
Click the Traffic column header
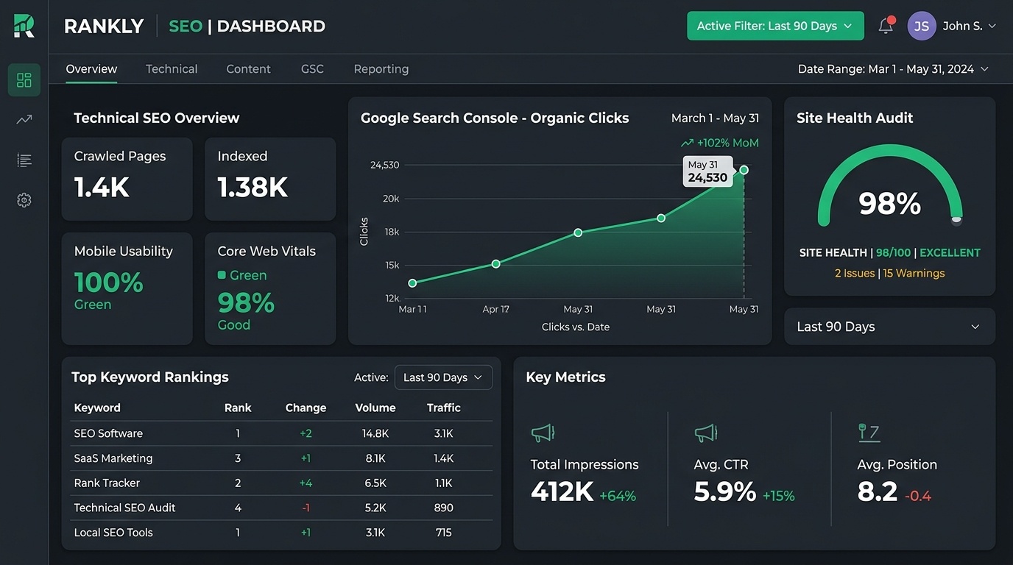(444, 408)
